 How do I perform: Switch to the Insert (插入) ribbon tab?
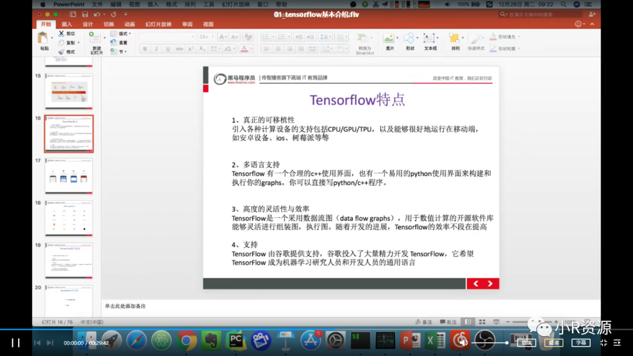coord(67,24)
